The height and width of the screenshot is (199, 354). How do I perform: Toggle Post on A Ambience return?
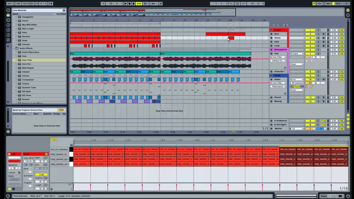(323, 121)
